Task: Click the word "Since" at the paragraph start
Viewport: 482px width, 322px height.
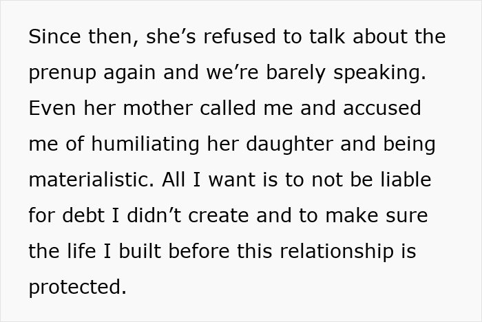Action: (53, 37)
